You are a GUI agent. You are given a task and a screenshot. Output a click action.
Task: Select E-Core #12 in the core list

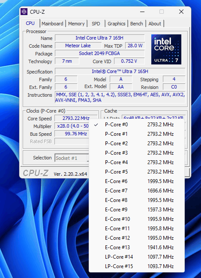pos(137,238)
